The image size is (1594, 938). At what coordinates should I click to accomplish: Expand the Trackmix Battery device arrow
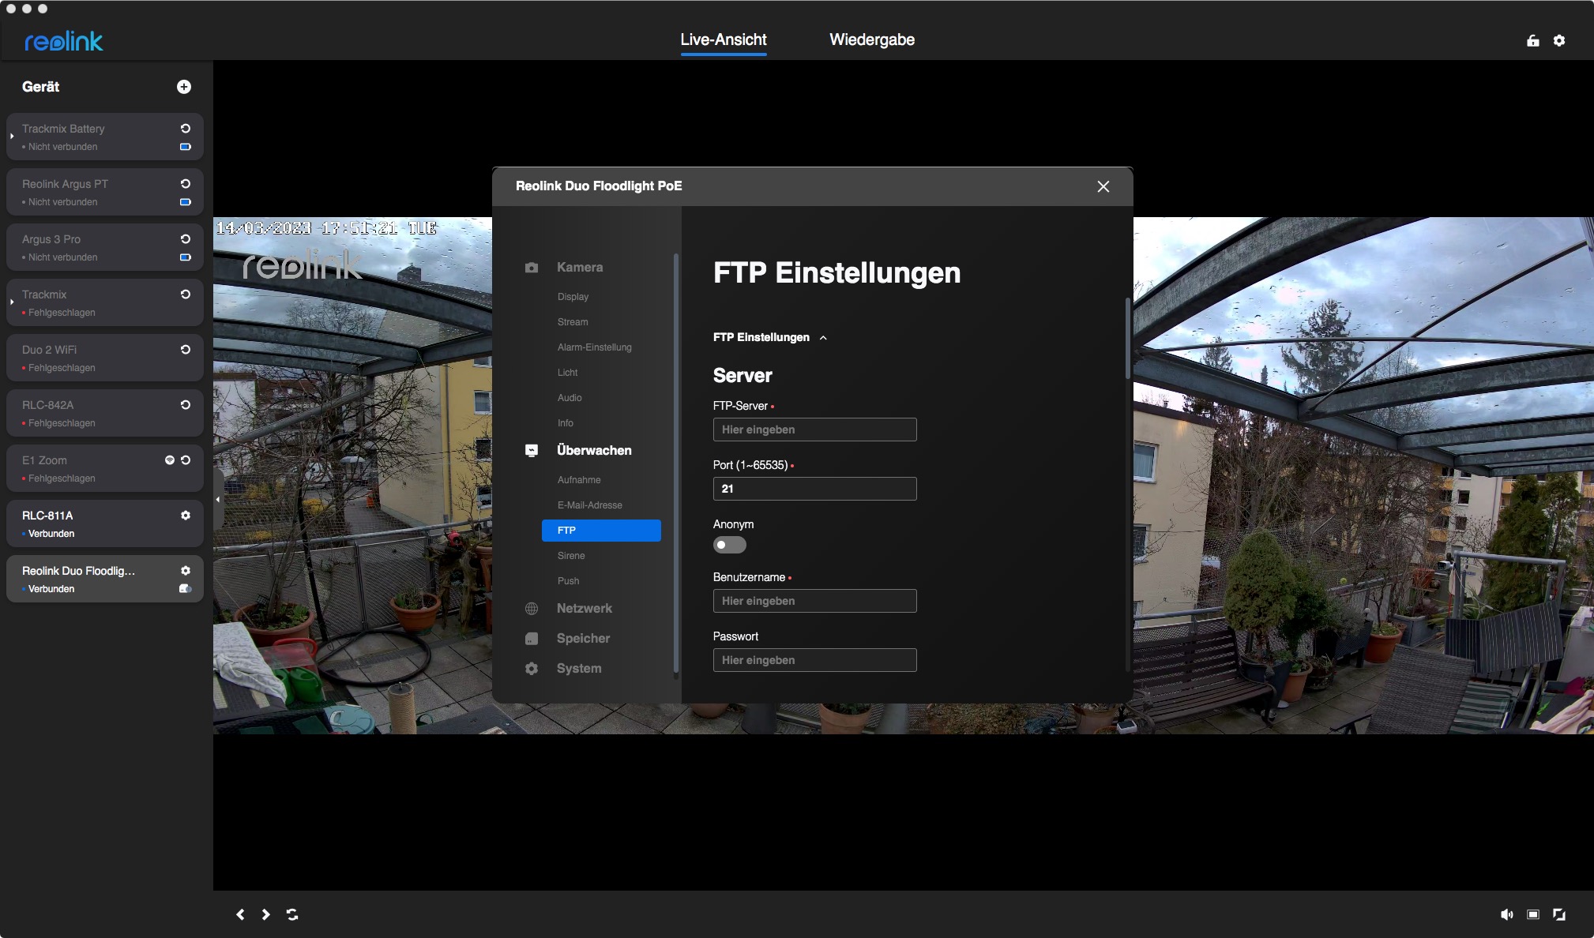pyautogui.click(x=12, y=137)
